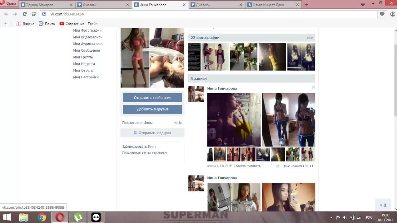Click the все link in the photos header
Screen dimensions: 397x223
point(310,37)
